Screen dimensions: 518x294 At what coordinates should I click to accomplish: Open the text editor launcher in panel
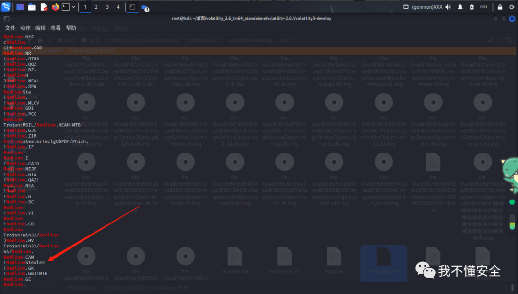(x=44, y=7)
